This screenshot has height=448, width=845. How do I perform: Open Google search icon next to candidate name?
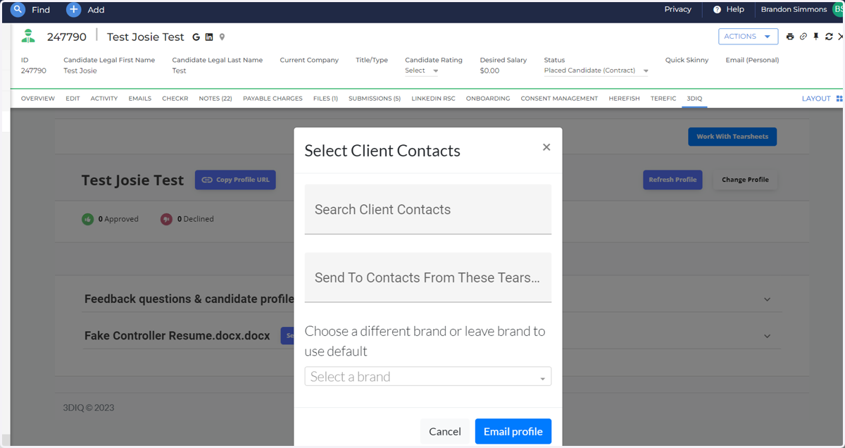(x=196, y=37)
